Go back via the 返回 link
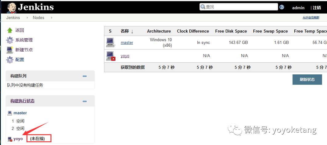The height and width of the screenshot is (145, 327). 20,30
